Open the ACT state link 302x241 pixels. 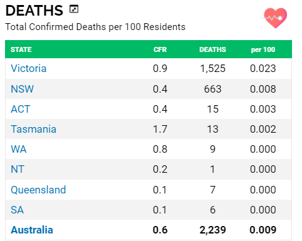[x=21, y=109]
